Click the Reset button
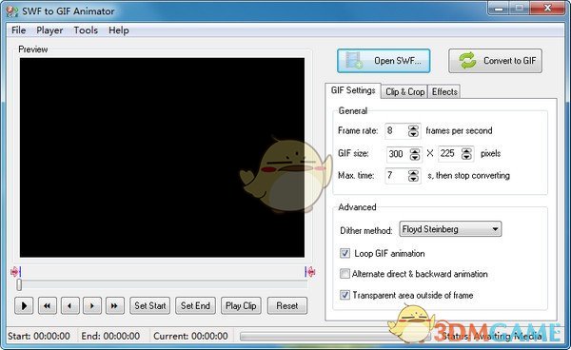 [x=287, y=305]
